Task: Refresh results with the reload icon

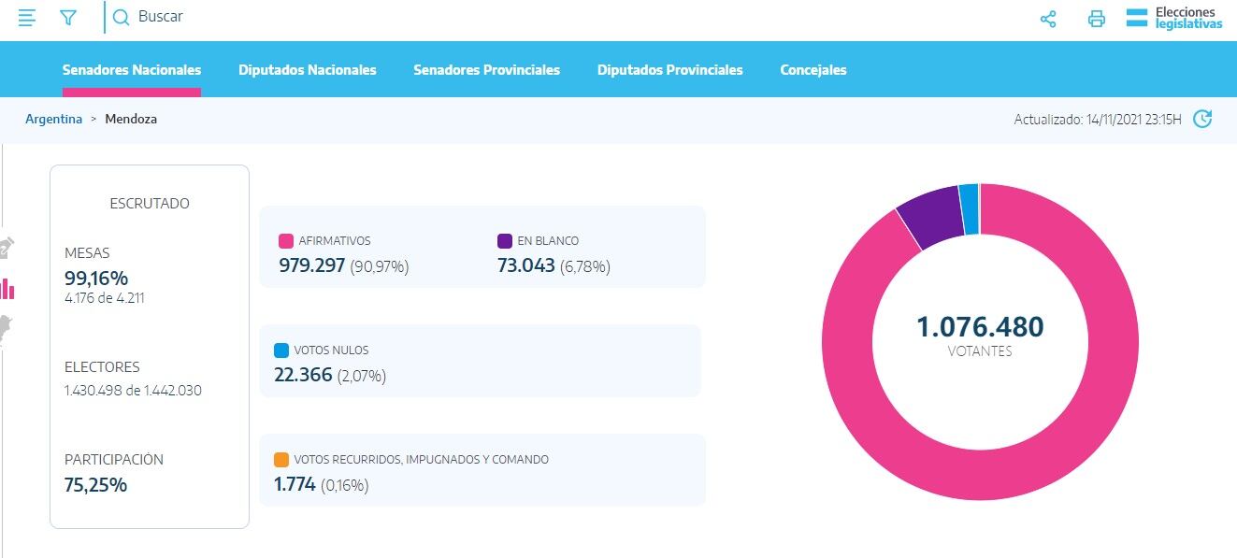Action: [1203, 119]
